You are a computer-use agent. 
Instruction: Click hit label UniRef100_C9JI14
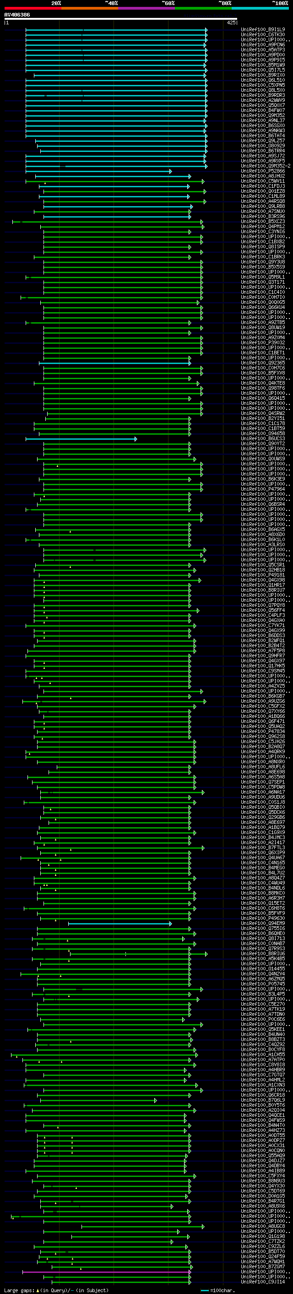263,1282
